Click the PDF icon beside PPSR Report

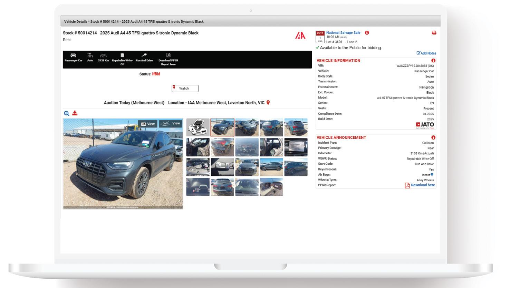[x=407, y=185]
